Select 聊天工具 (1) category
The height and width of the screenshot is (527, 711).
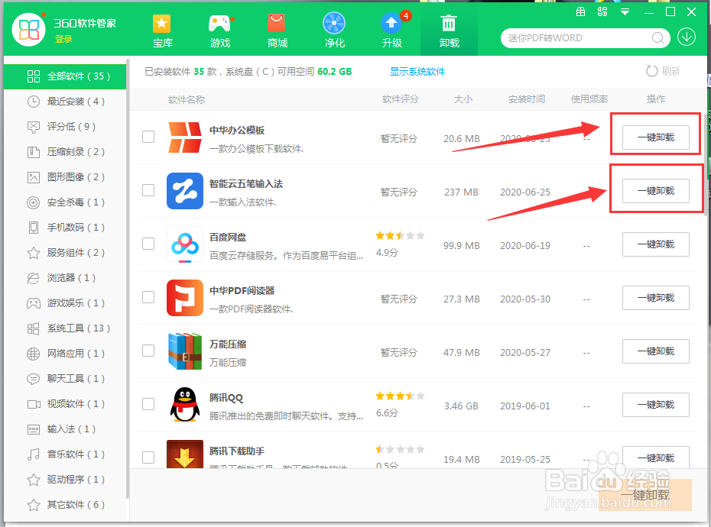65,379
